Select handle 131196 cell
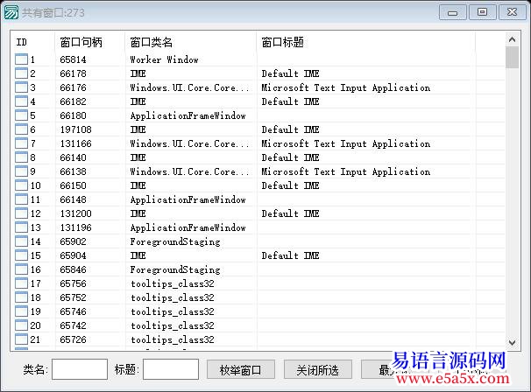The image size is (531, 392). pos(76,227)
